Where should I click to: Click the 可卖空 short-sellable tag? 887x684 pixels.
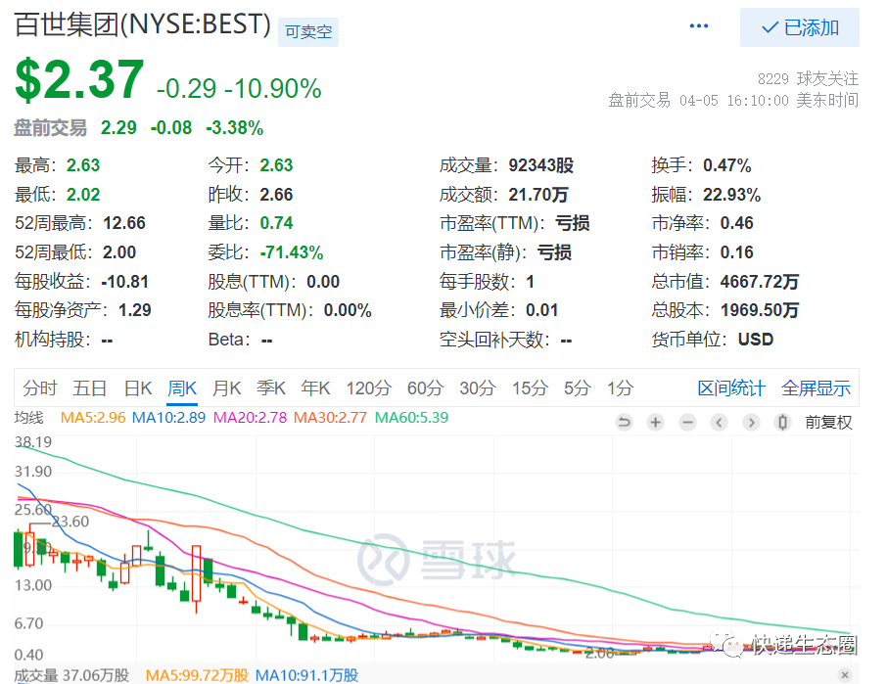(x=308, y=31)
